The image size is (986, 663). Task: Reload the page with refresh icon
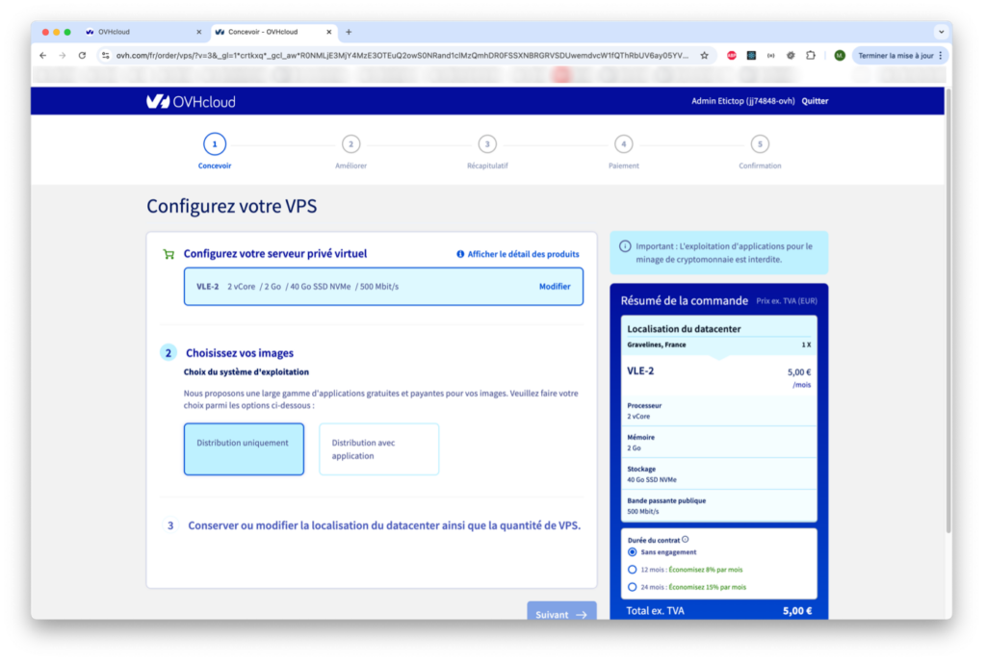tap(83, 55)
